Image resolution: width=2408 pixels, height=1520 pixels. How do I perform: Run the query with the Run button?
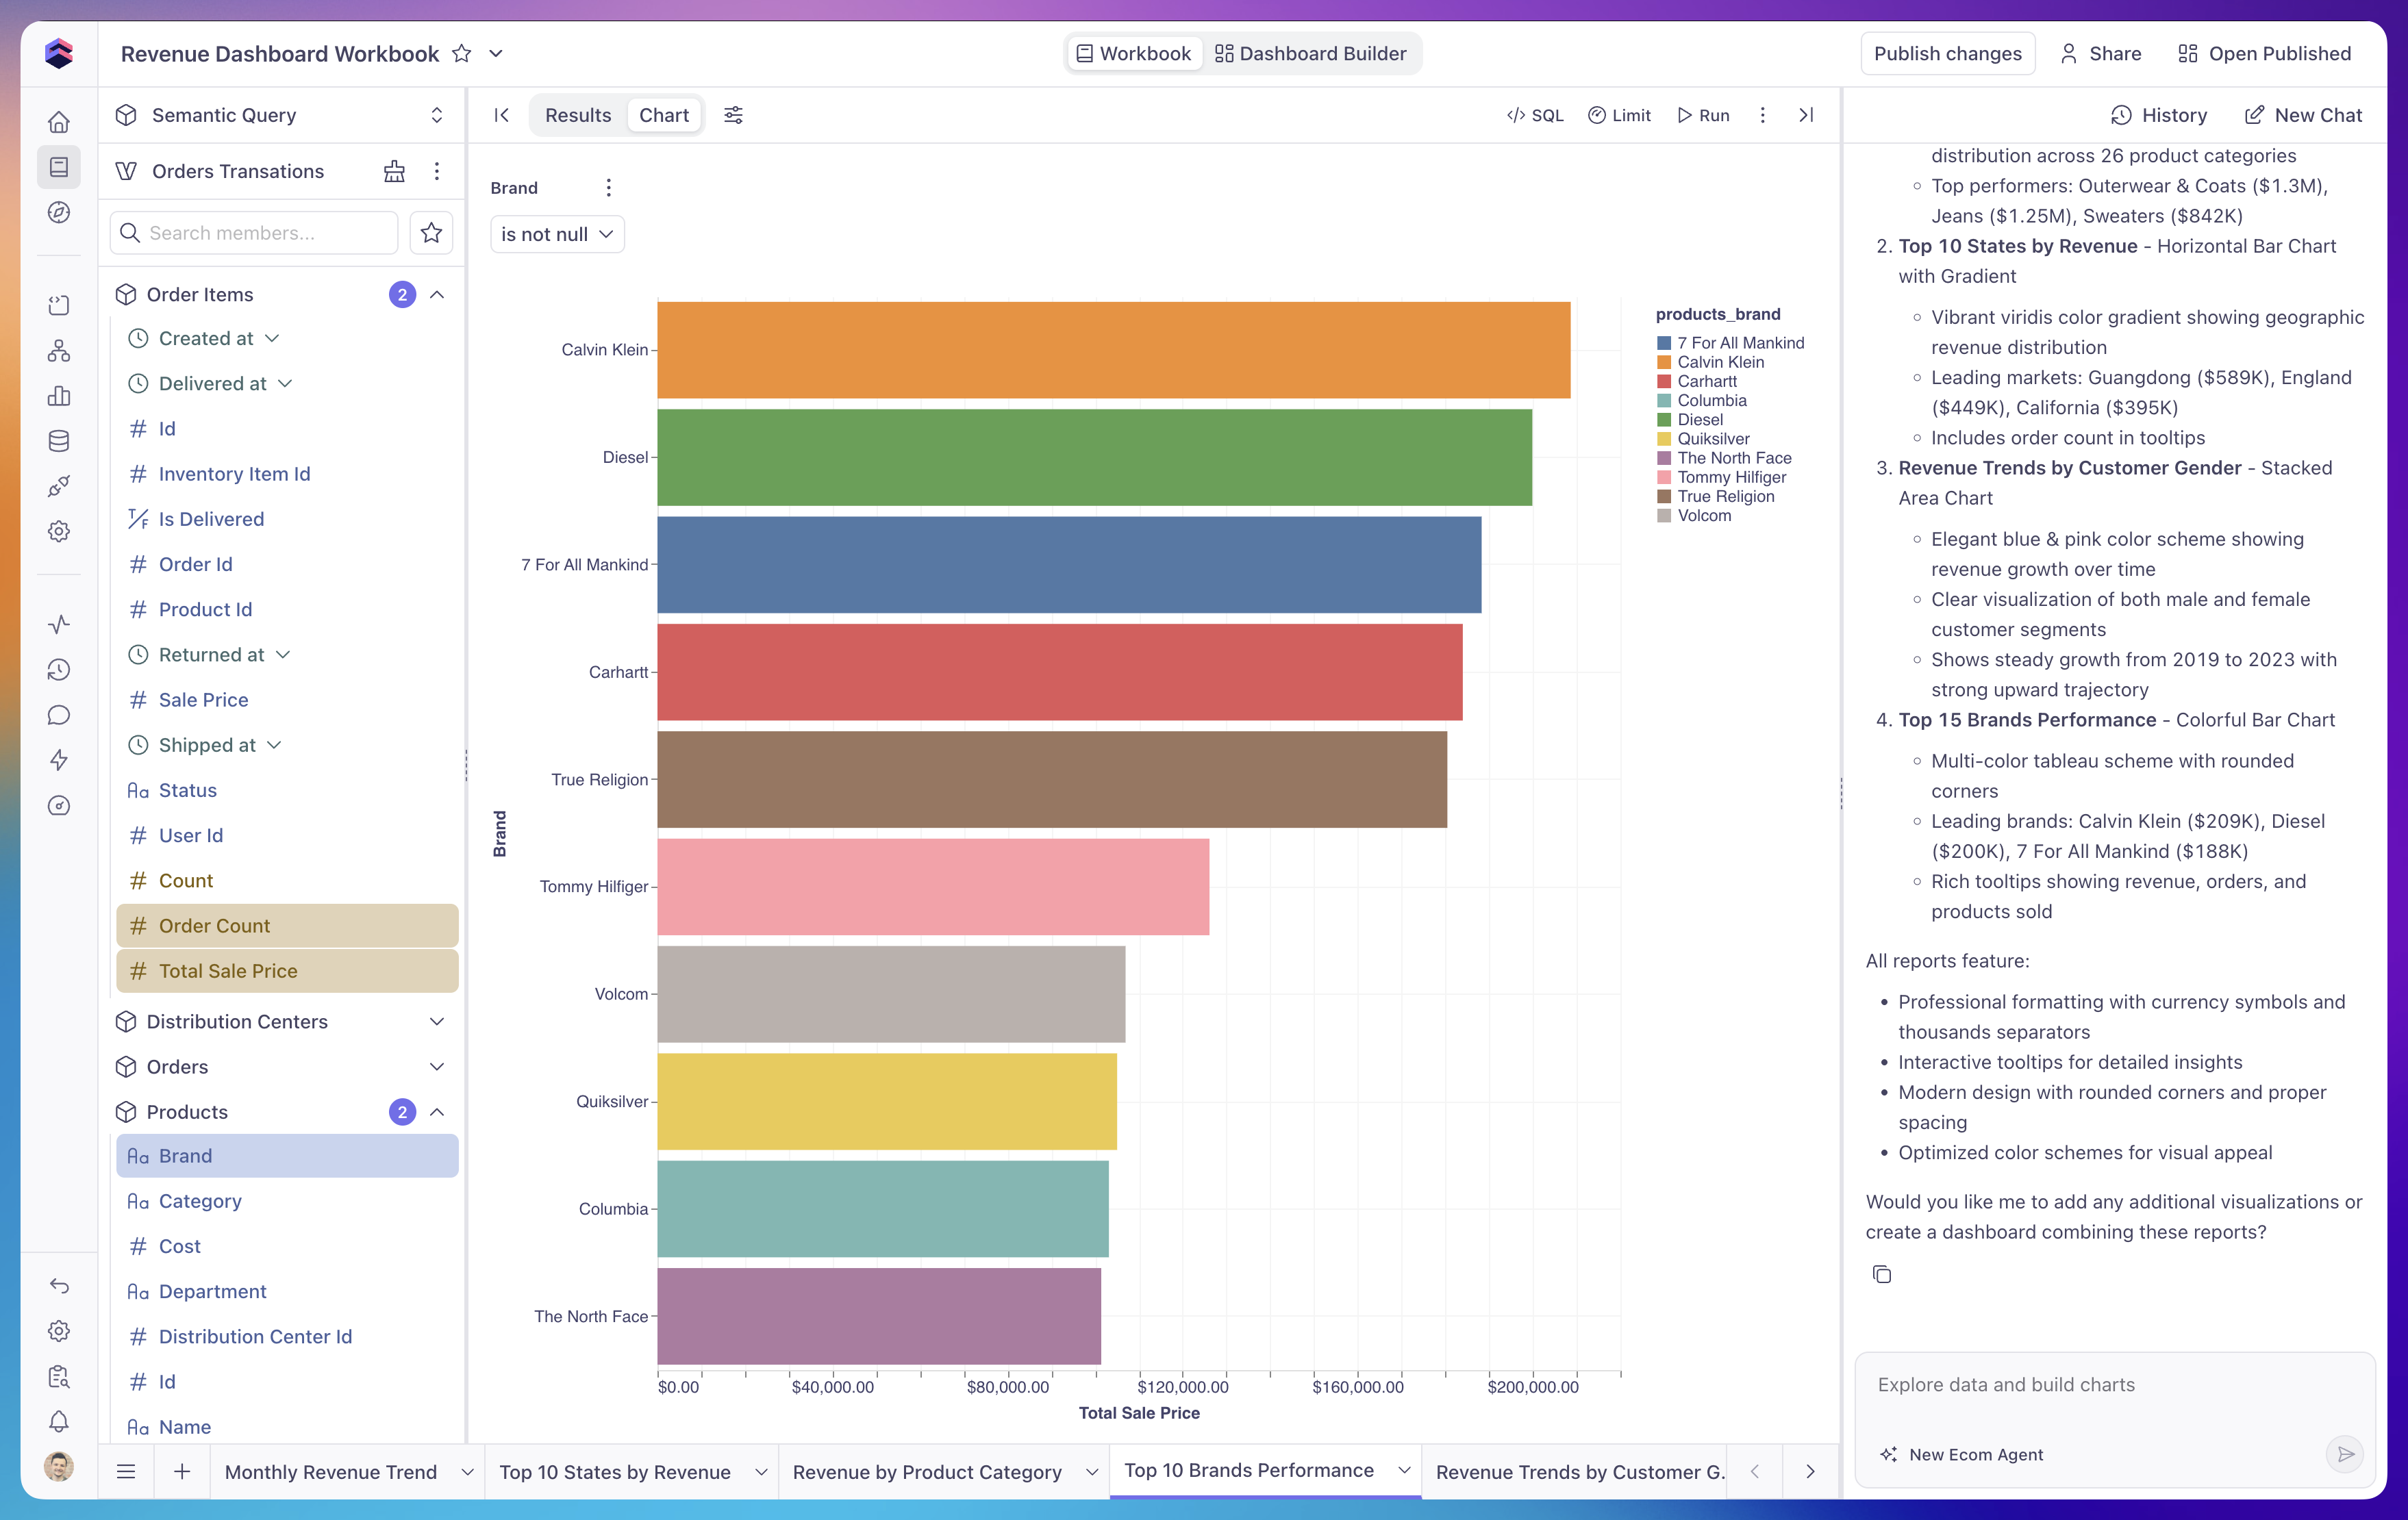(x=1704, y=115)
